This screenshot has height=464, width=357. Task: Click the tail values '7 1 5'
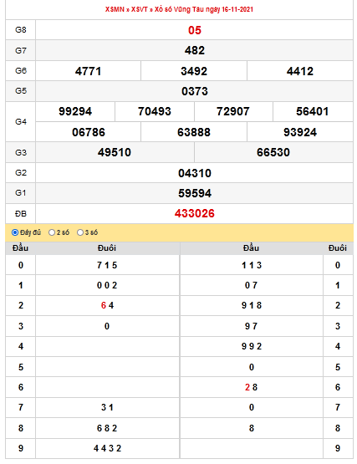(107, 265)
